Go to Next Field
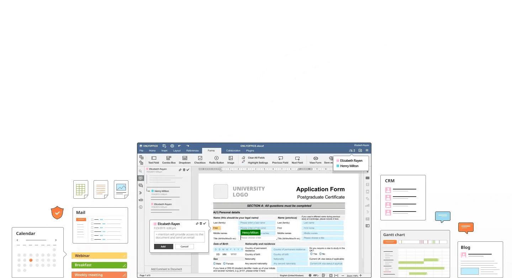512x278 pixels. coord(297,160)
